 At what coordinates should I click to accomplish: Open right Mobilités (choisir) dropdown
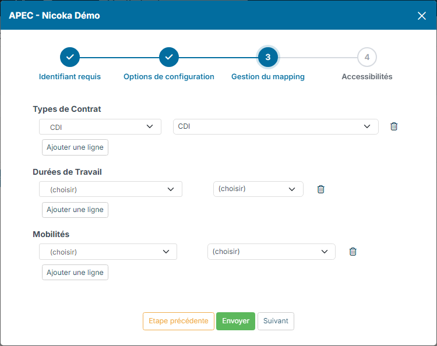[272, 252]
